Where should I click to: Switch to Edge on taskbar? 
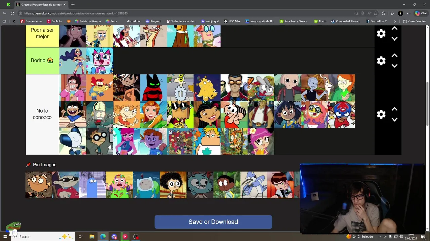coord(103,237)
